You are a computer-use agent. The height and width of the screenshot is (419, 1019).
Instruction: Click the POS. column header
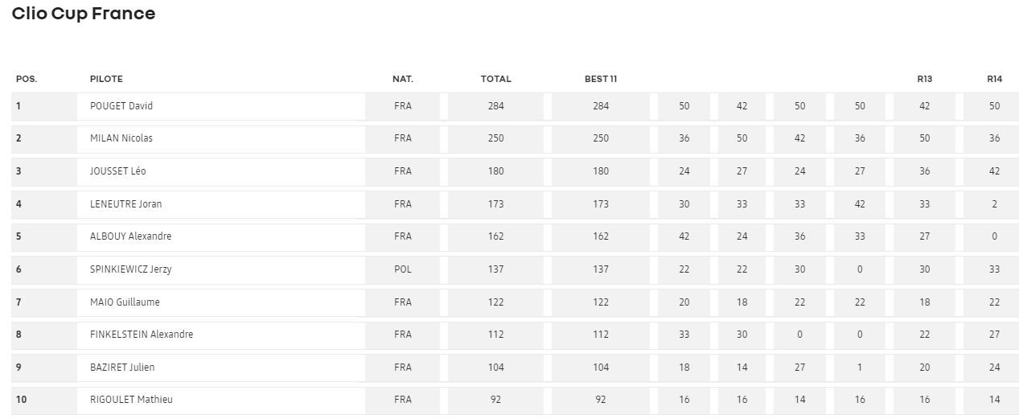(x=27, y=79)
